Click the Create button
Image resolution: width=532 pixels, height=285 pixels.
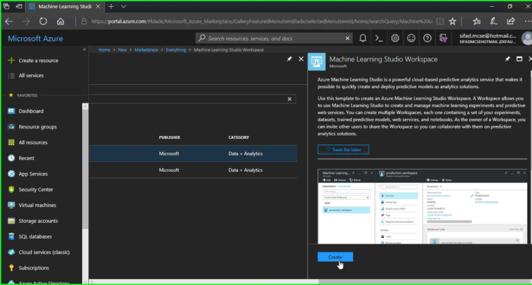coord(335,257)
